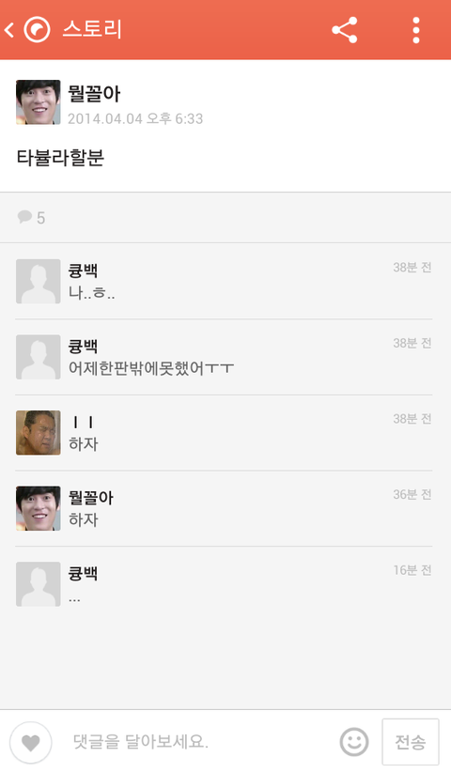
Task: Open the emoticon smiley picker
Action: [x=354, y=741]
